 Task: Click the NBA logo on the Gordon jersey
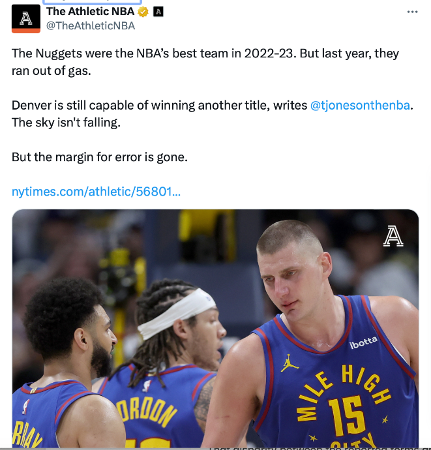click(x=147, y=386)
